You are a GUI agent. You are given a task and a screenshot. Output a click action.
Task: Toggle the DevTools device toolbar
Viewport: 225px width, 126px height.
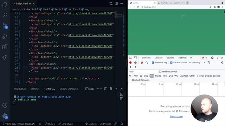[x=135, y=58]
